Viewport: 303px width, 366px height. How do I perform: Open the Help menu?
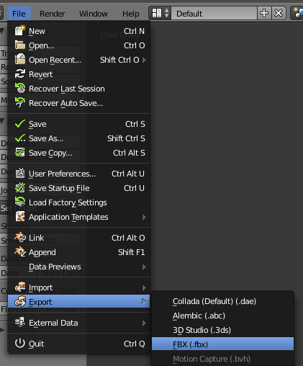[x=131, y=14]
